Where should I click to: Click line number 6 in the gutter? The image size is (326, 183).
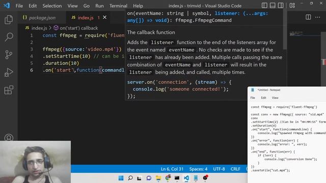click(x=32, y=70)
